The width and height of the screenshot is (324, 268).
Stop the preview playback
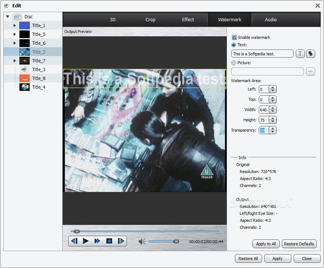pyautogui.click(x=109, y=241)
